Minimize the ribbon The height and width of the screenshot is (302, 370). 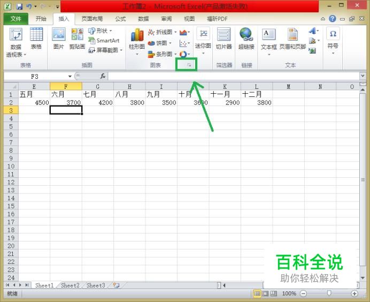(x=323, y=19)
